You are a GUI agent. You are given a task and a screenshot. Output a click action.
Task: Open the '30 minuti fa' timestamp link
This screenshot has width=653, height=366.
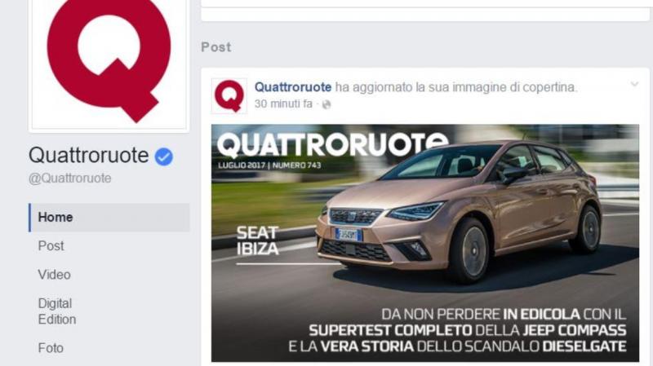(283, 104)
